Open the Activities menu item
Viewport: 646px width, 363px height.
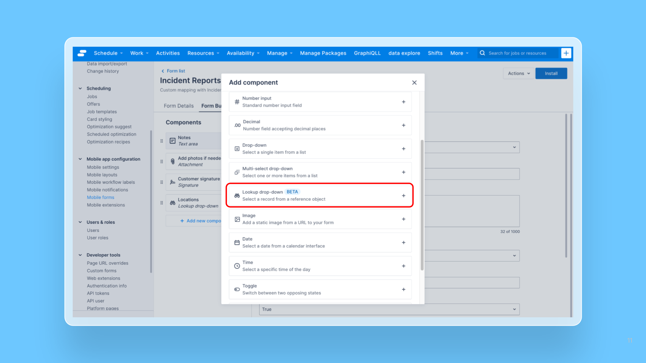168,53
